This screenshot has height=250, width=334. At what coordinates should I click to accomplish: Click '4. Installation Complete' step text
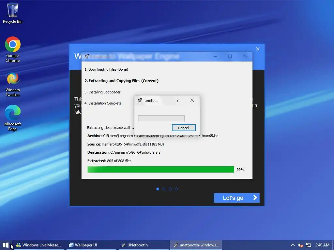click(x=103, y=103)
